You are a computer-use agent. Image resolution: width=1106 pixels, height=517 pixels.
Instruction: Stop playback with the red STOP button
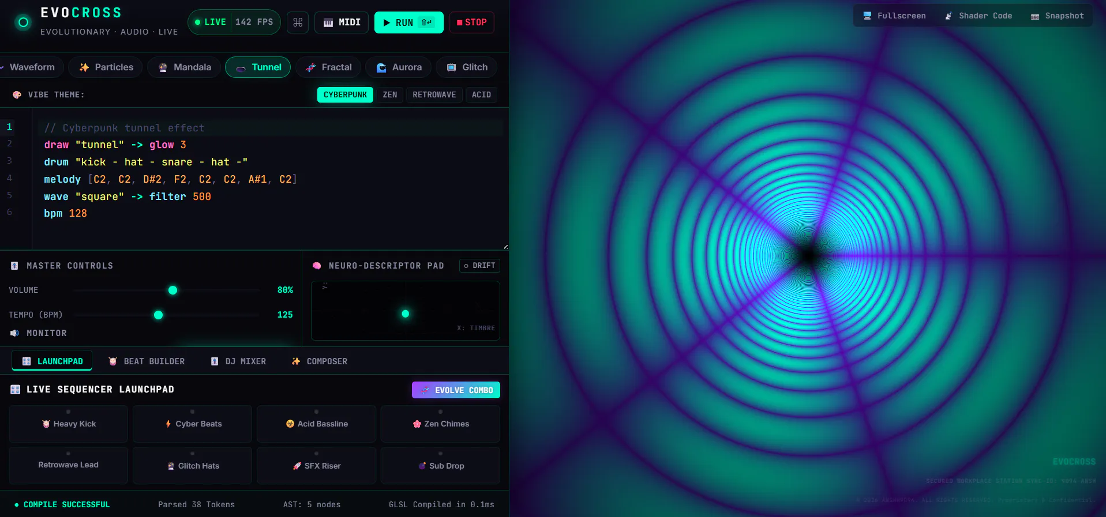pyautogui.click(x=472, y=22)
